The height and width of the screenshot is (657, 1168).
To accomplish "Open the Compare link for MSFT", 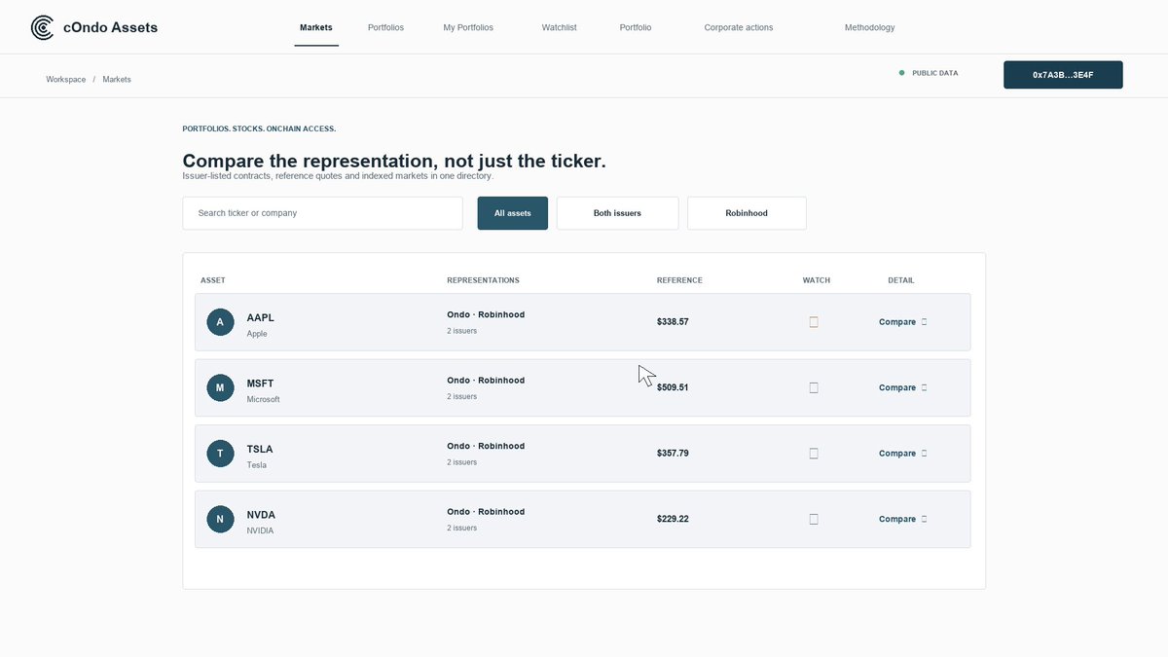I will pos(903,387).
